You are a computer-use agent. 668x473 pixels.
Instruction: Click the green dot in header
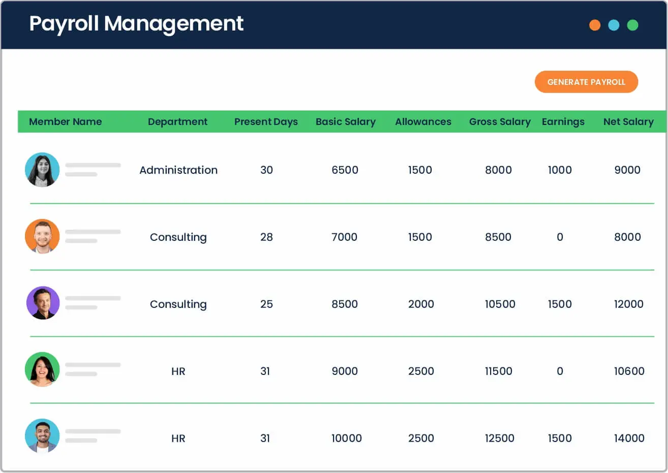(632, 25)
